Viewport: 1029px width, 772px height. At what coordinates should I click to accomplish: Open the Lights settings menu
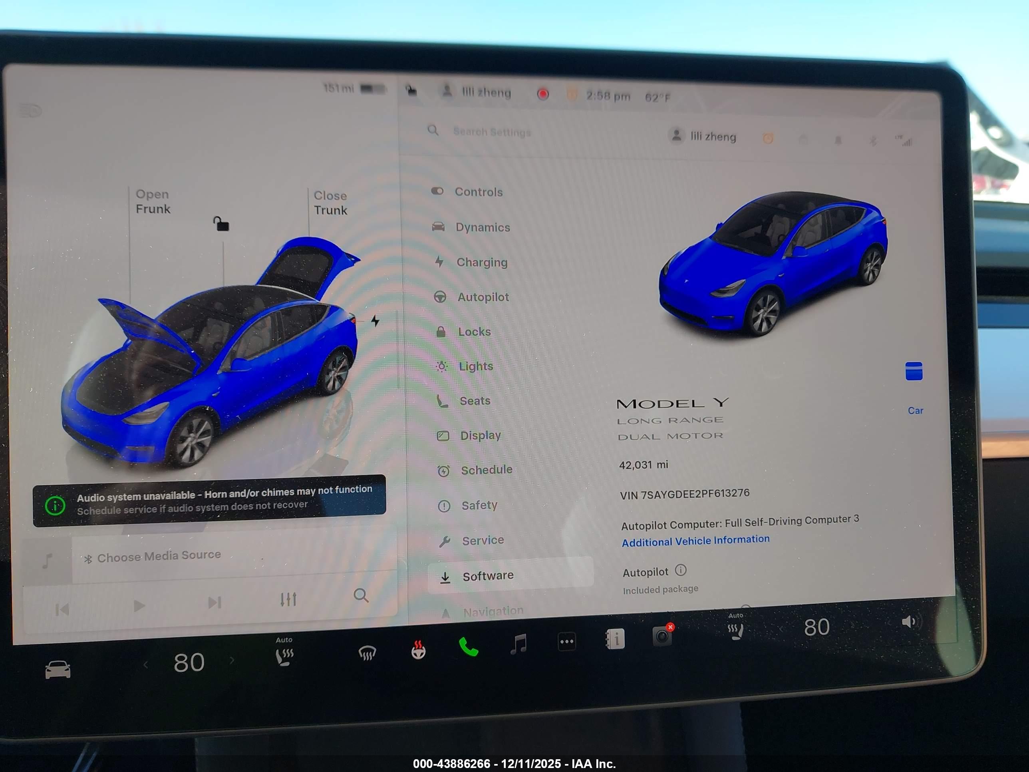(x=465, y=366)
